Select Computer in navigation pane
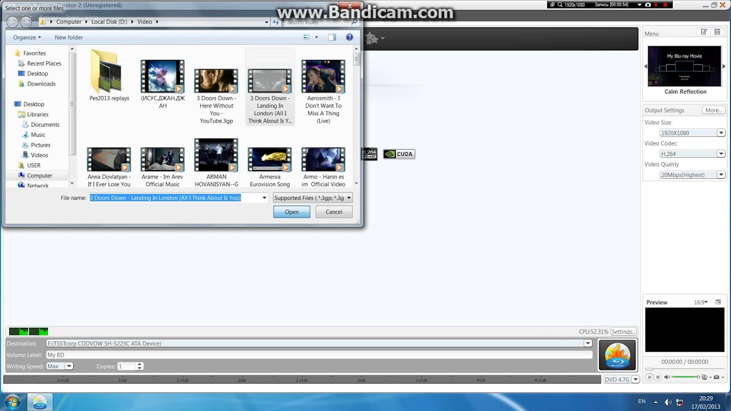The height and width of the screenshot is (411, 731). point(39,175)
